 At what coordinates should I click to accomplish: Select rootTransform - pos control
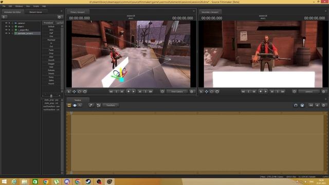coord(51,106)
